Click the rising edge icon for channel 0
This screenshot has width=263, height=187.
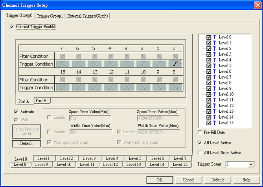[175, 64]
